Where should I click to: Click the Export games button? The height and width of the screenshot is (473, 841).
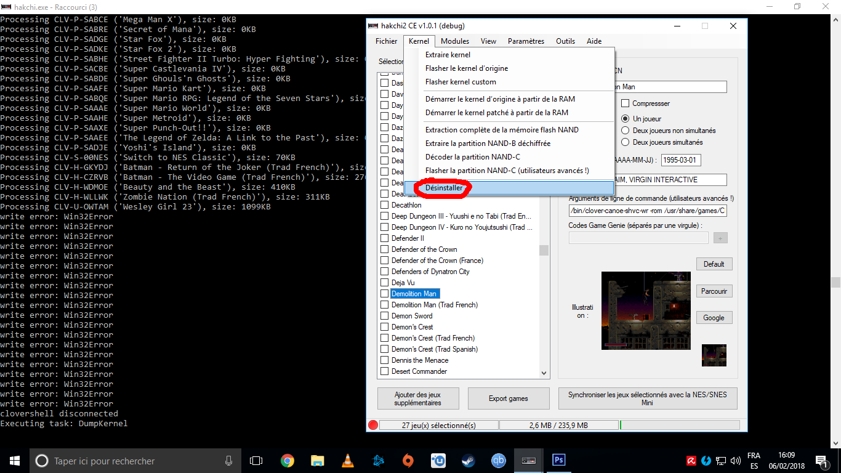click(x=508, y=398)
